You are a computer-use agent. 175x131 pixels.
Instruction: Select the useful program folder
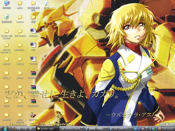(20, 118)
